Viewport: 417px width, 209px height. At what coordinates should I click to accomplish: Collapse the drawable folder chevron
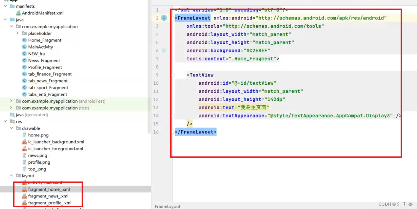point(11,128)
